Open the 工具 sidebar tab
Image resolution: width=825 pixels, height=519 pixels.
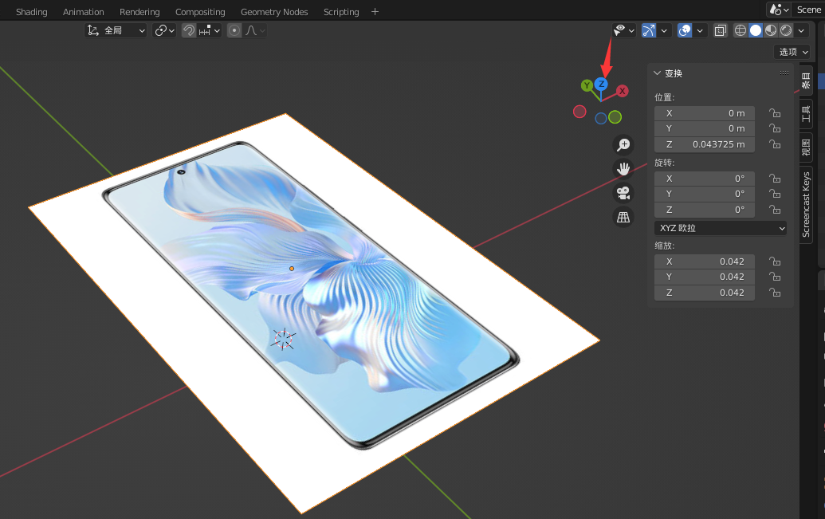click(x=806, y=115)
